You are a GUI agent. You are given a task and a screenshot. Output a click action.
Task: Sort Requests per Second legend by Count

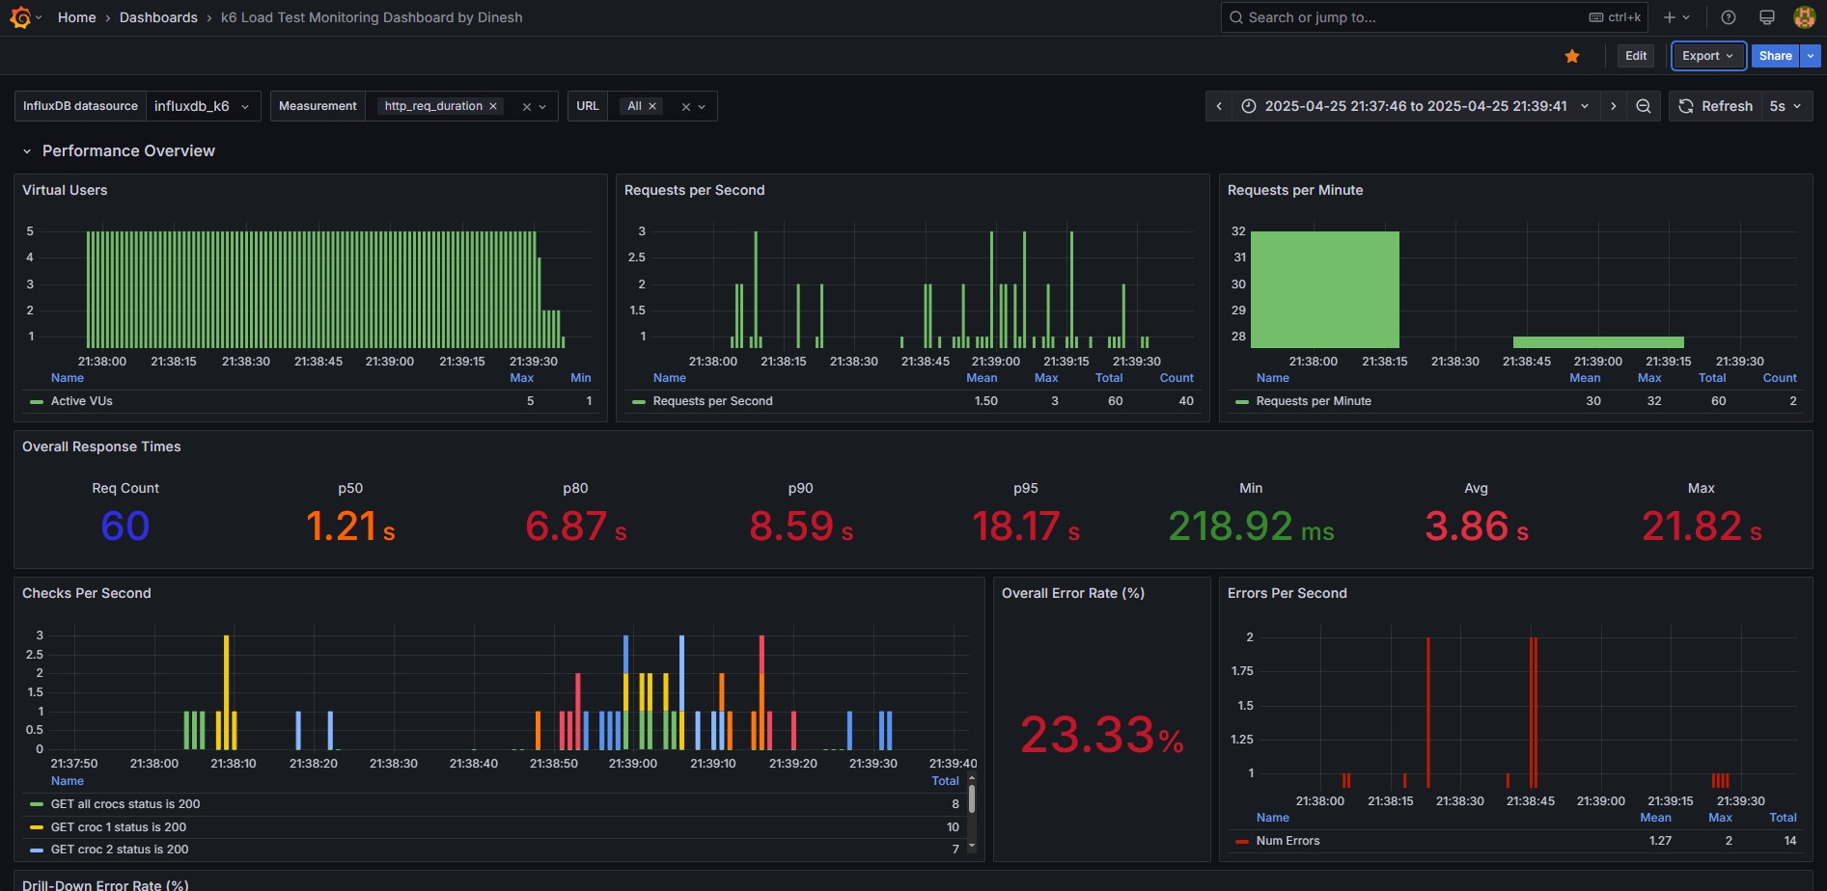coord(1176,378)
